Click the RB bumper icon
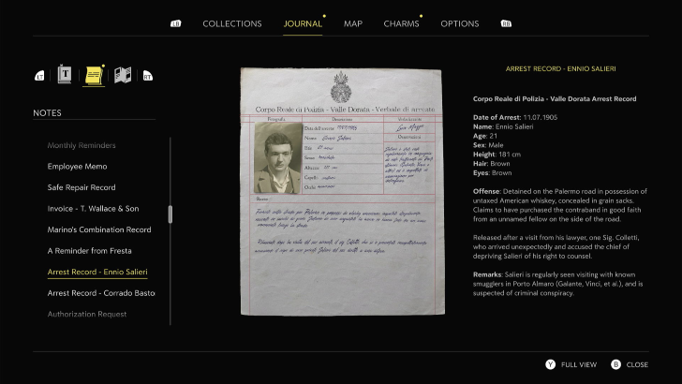The image size is (682, 384). pos(506,24)
